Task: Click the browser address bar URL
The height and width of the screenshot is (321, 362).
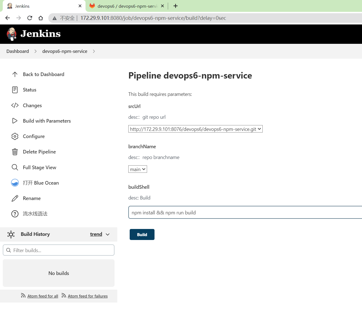Action: pos(153,18)
